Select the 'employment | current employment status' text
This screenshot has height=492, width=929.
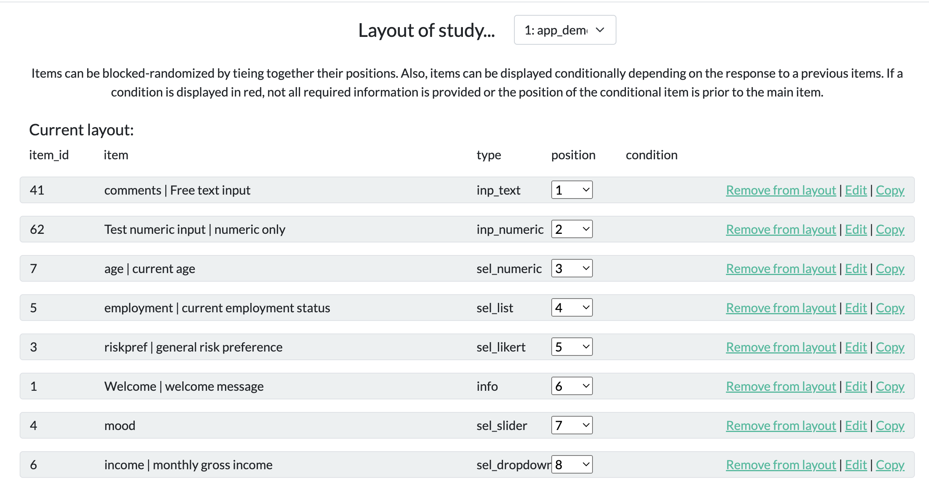coord(217,308)
